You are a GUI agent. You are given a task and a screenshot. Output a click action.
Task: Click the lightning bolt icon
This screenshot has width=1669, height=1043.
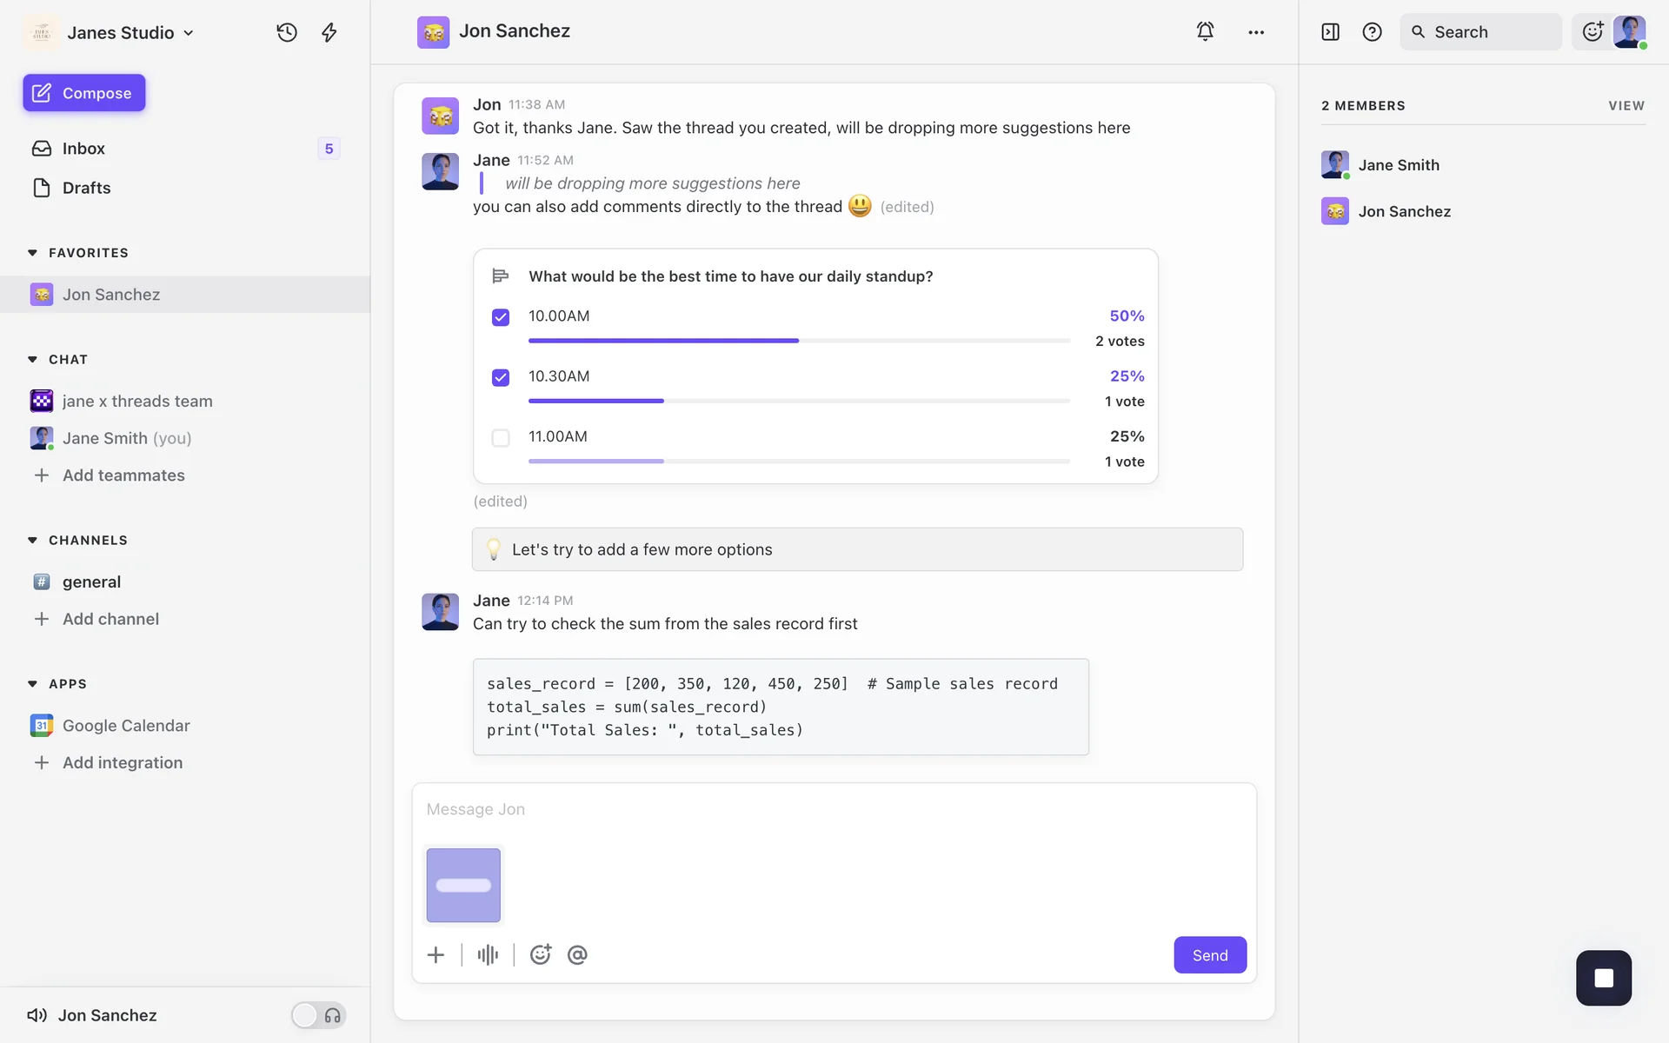pos(329,32)
